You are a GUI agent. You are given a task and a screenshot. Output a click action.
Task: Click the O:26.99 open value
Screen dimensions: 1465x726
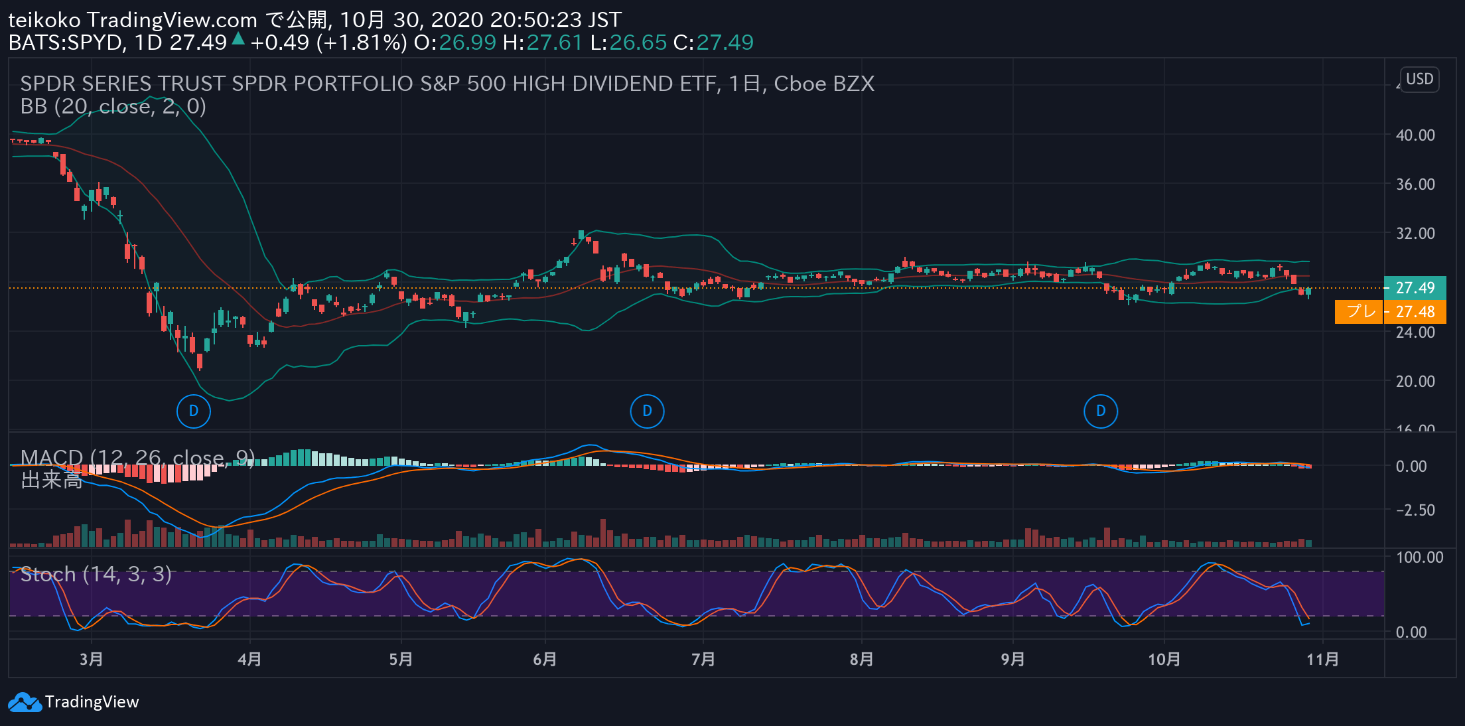click(x=455, y=42)
